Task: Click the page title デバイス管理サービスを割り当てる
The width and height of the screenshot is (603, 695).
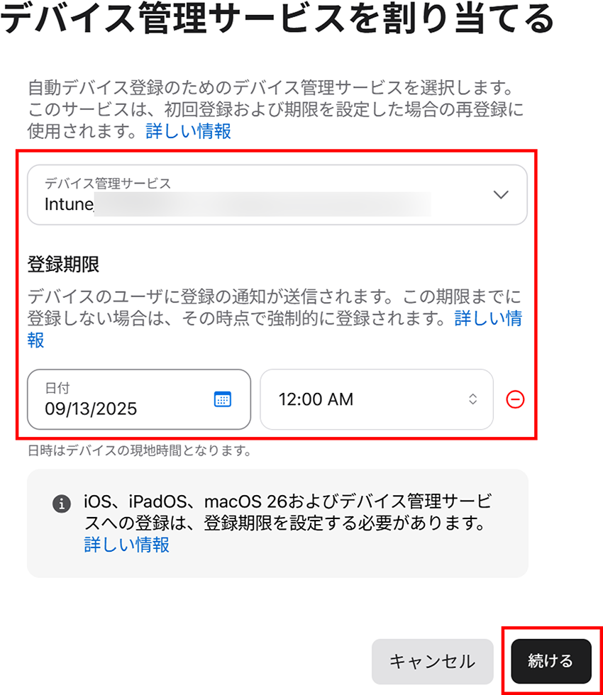Action: (277, 18)
